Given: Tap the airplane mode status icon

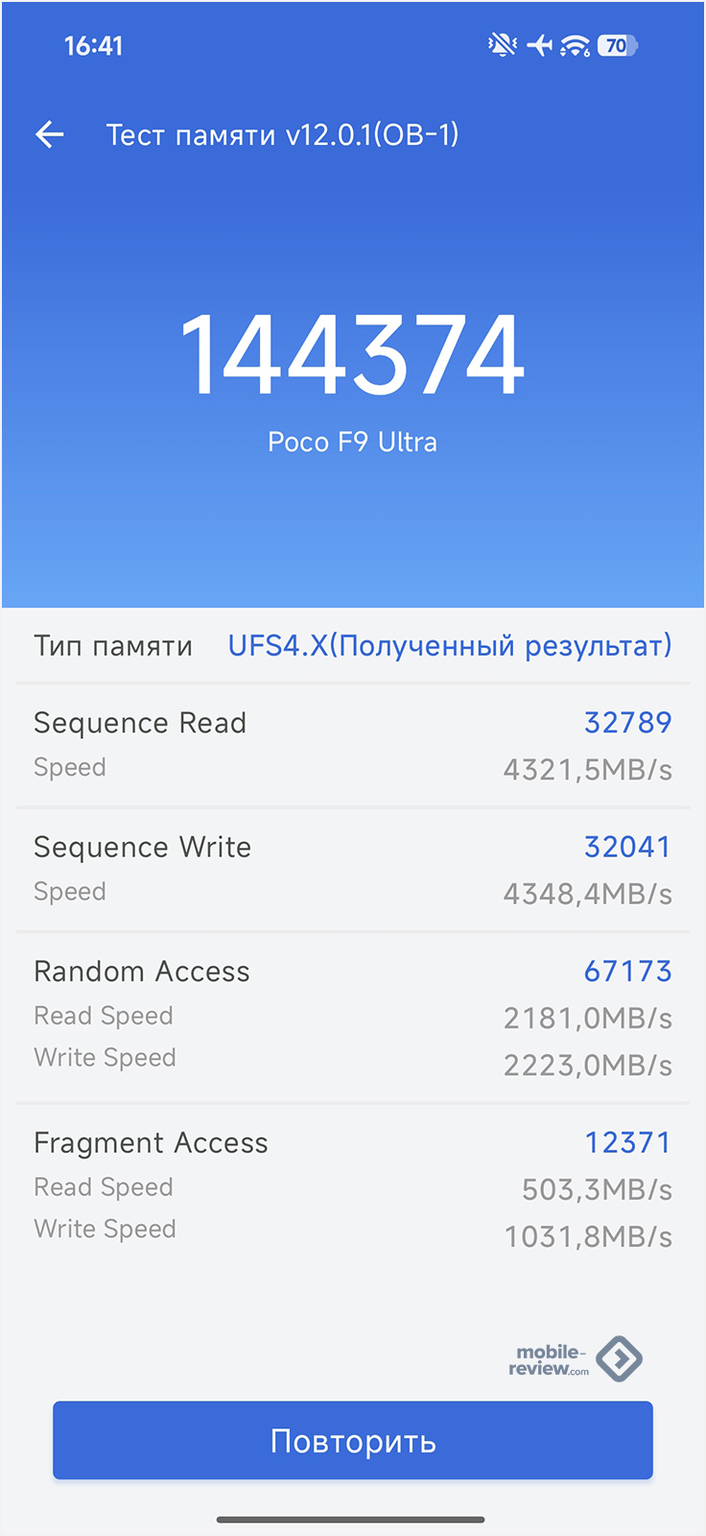Looking at the screenshot, I should click(x=540, y=45).
